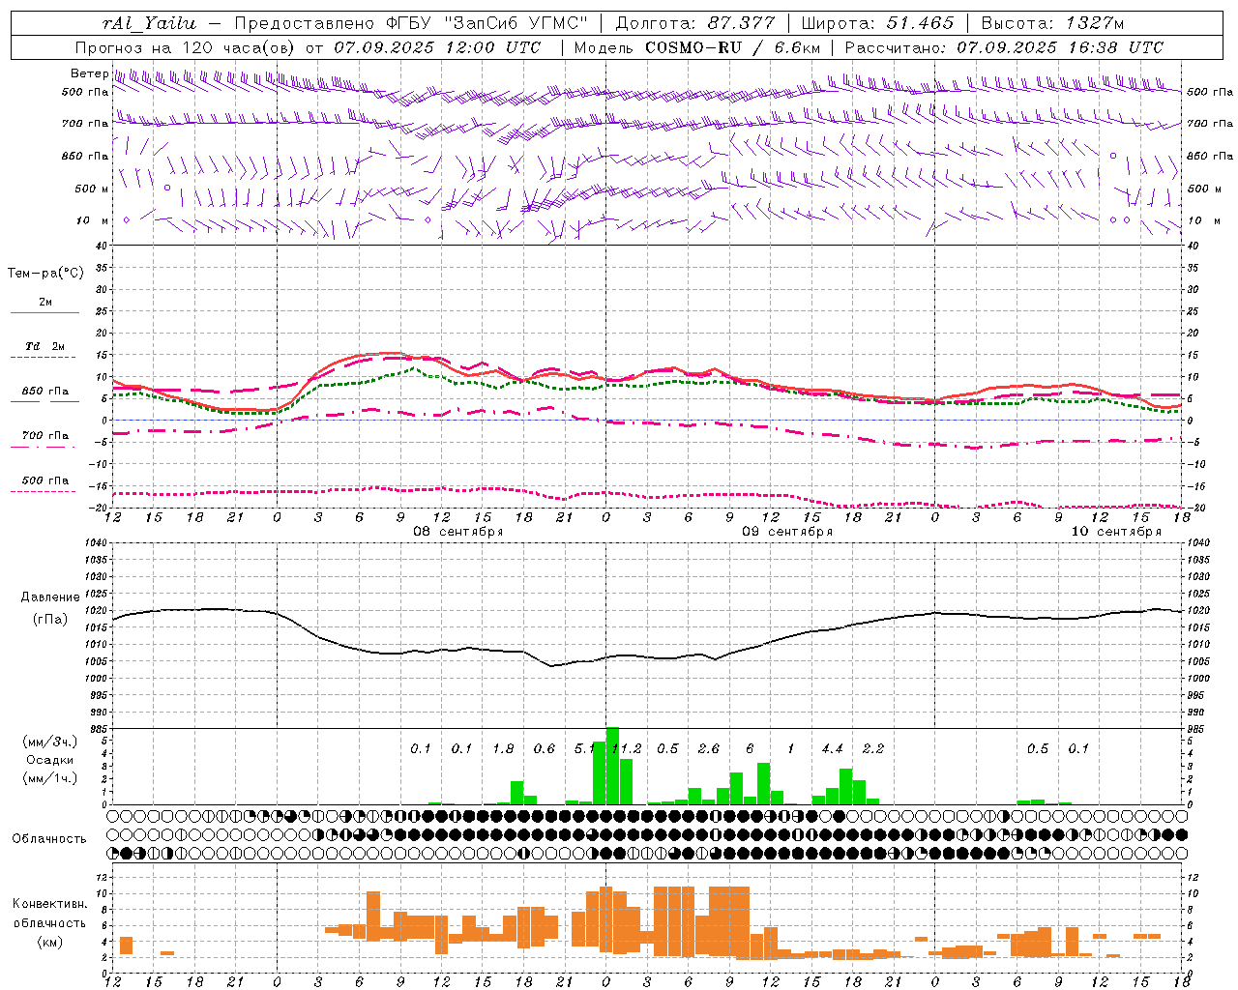Click the Долгота: 87.377 value
The image size is (1238, 990).
694,23
